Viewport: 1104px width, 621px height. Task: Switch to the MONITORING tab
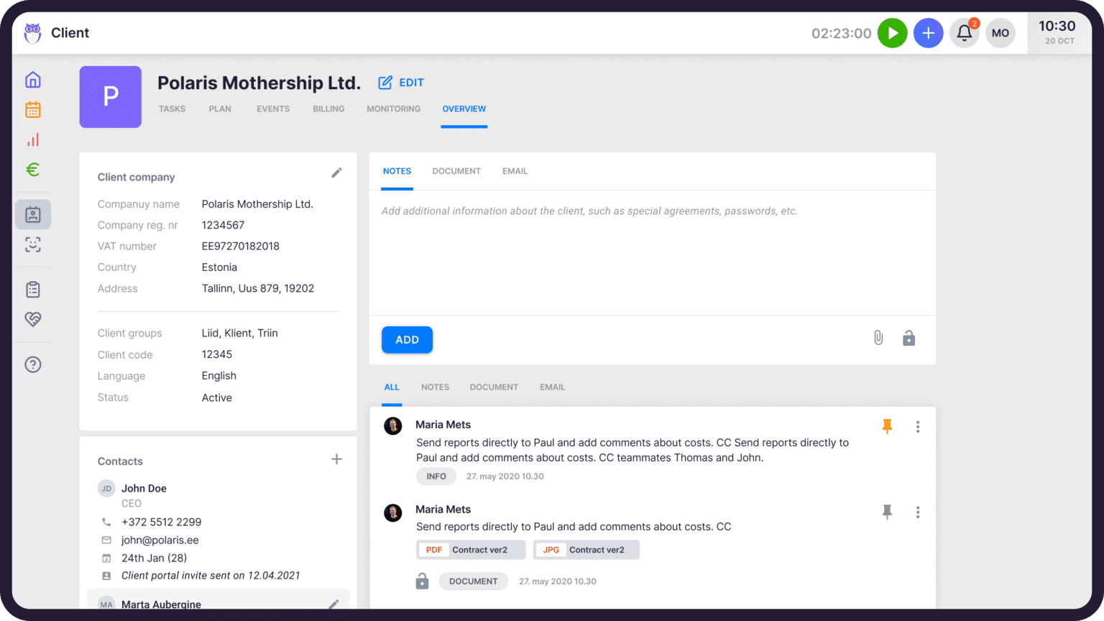click(393, 109)
